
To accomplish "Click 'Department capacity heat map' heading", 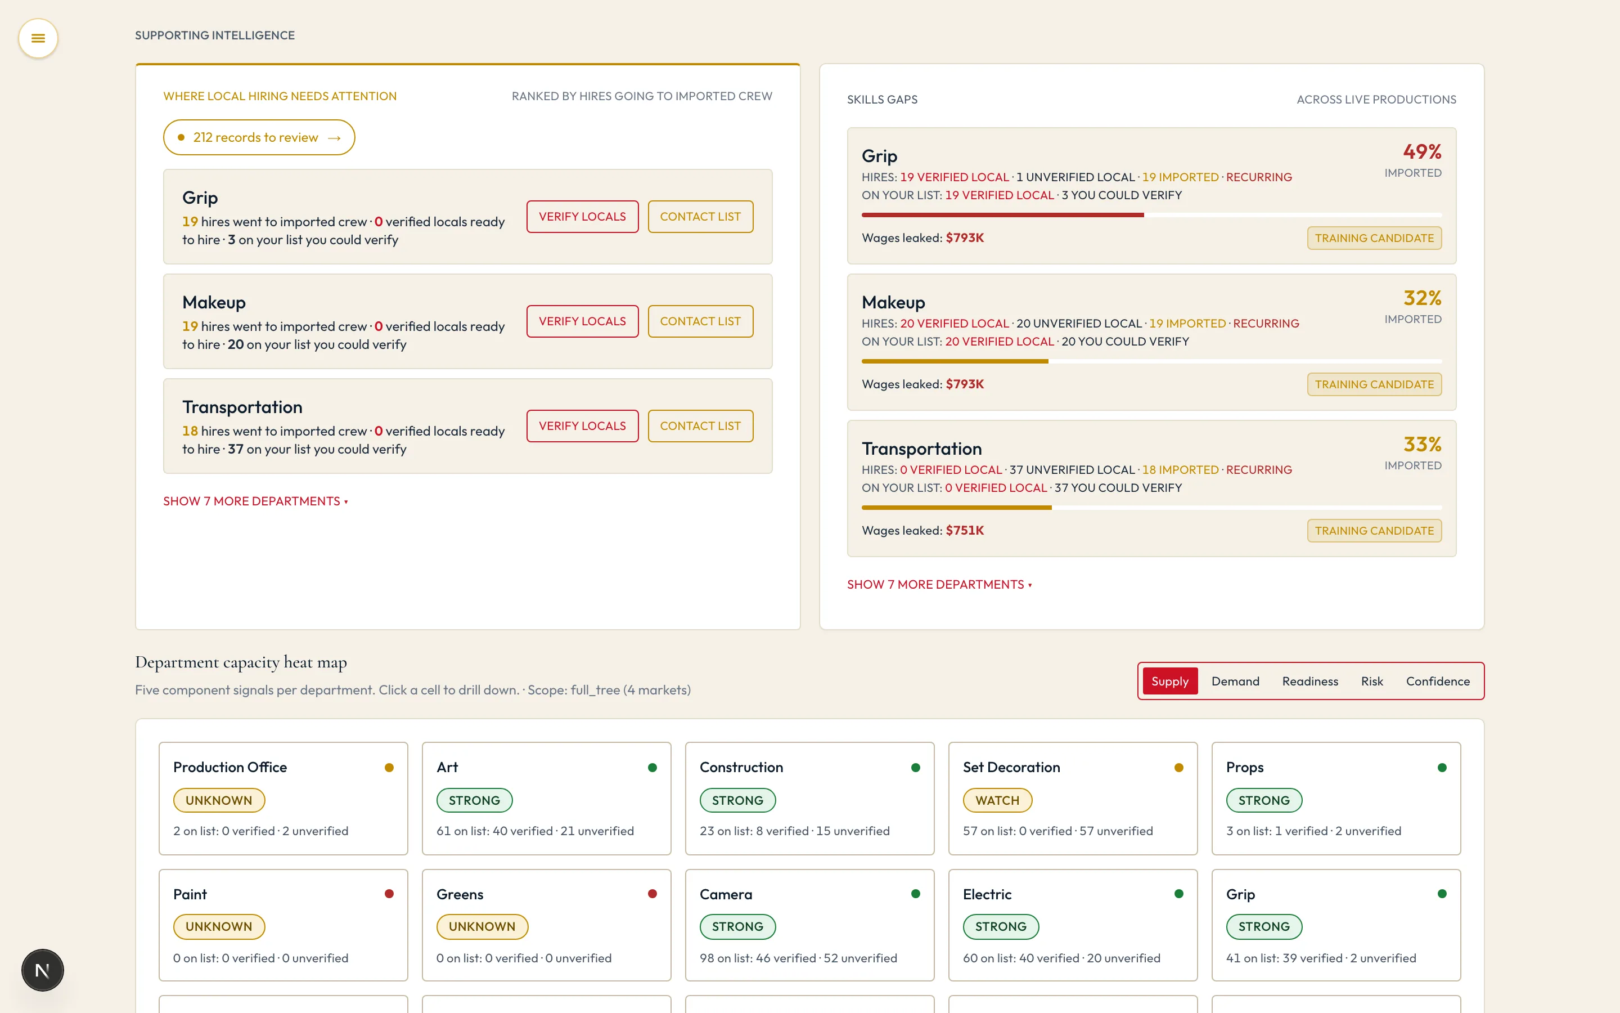I will (x=241, y=662).
